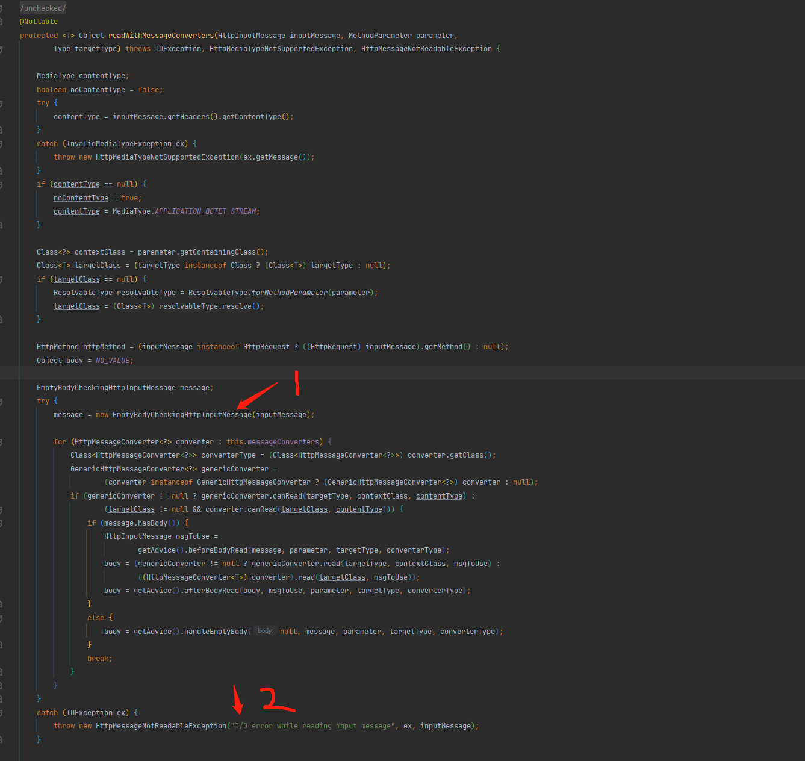This screenshot has width=805, height=761.
Task: Click the gutter icon beside the messageConverters for-loop
Action: click(4, 441)
